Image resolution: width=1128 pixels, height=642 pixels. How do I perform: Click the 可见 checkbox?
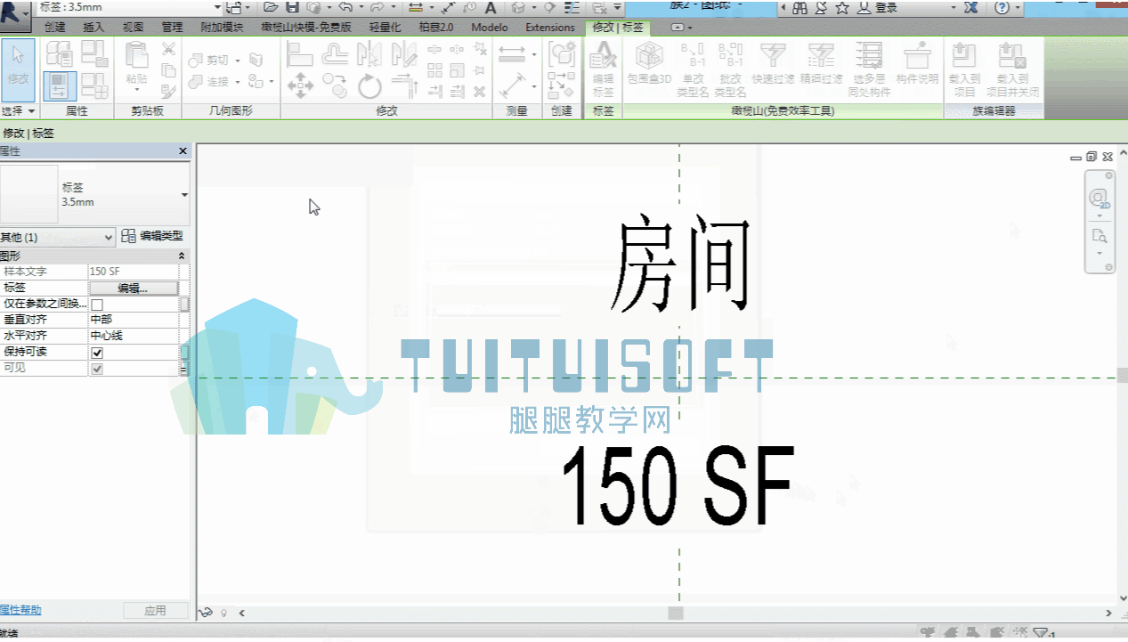(x=97, y=369)
